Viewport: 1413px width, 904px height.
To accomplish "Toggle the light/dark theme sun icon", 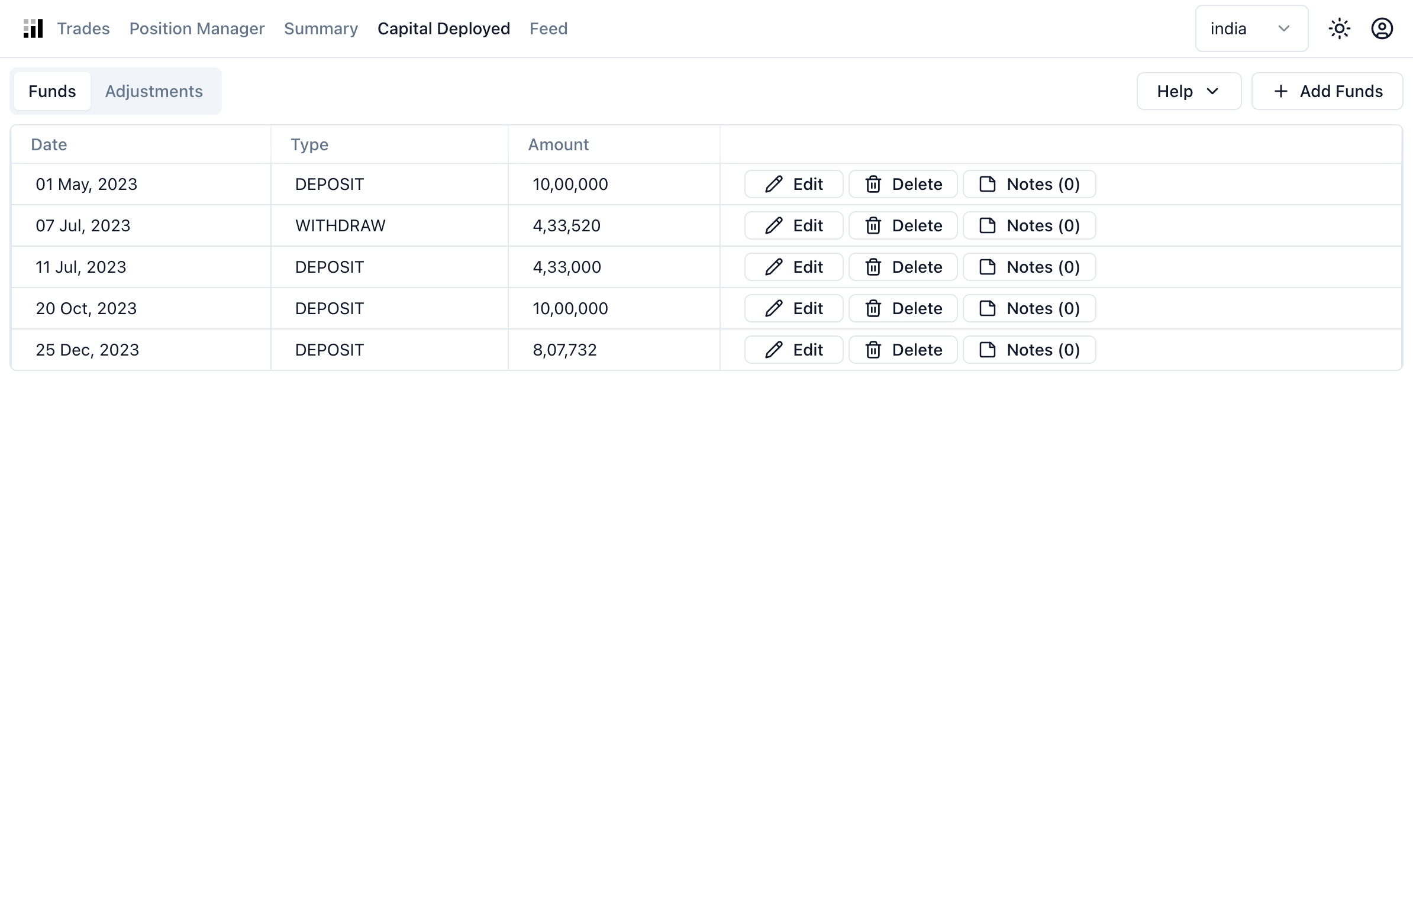I will tap(1339, 28).
